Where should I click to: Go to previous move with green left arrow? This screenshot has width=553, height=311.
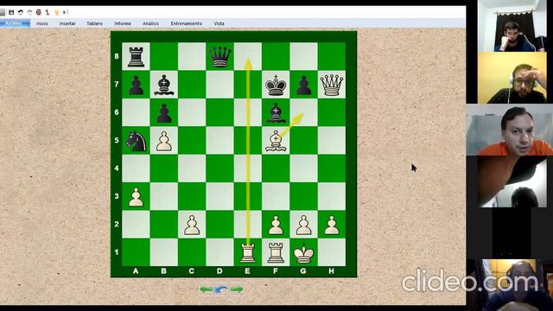[206, 290]
